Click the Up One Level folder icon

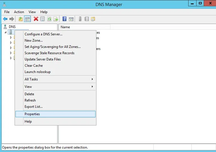20,19
